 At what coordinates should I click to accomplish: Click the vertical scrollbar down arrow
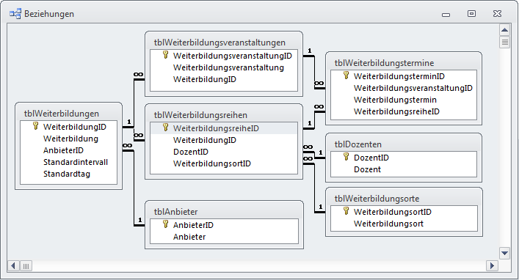(x=504, y=254)
